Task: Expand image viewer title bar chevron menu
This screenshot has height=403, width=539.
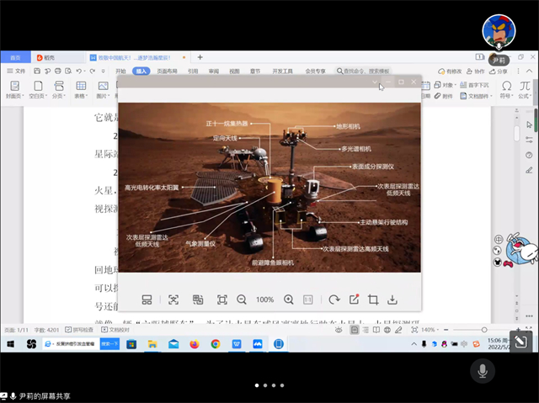Action: (x=375, y=82)
